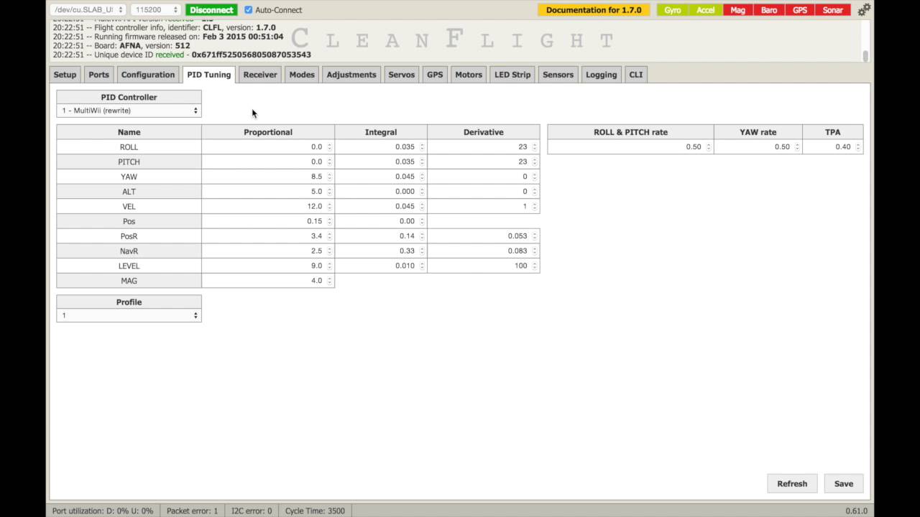This screenshot has height=517, width=920.
Task: Click the ROLL Proportional input field
Action: [x=268, y=146]
